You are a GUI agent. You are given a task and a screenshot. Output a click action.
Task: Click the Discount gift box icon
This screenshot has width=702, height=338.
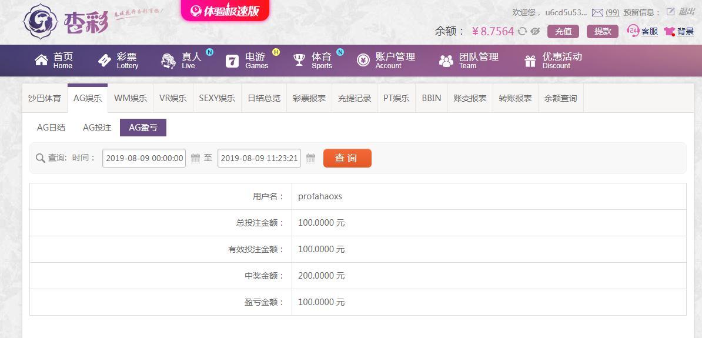coord(530,61)
